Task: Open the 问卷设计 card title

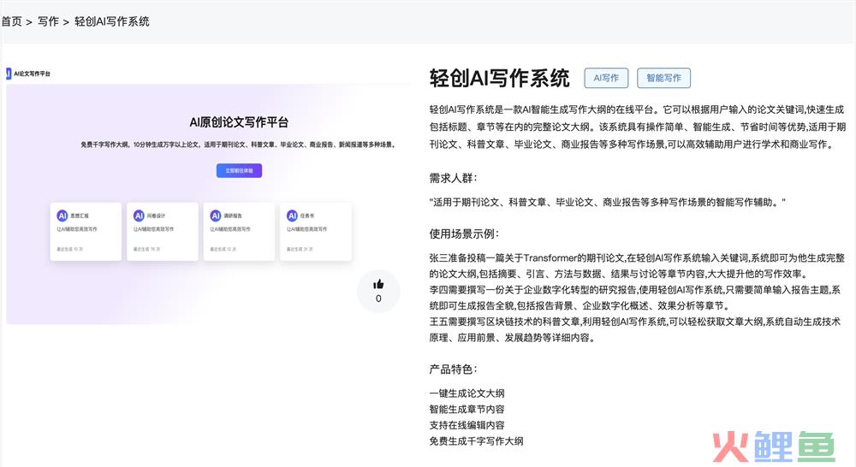Action: click(156, 216)
